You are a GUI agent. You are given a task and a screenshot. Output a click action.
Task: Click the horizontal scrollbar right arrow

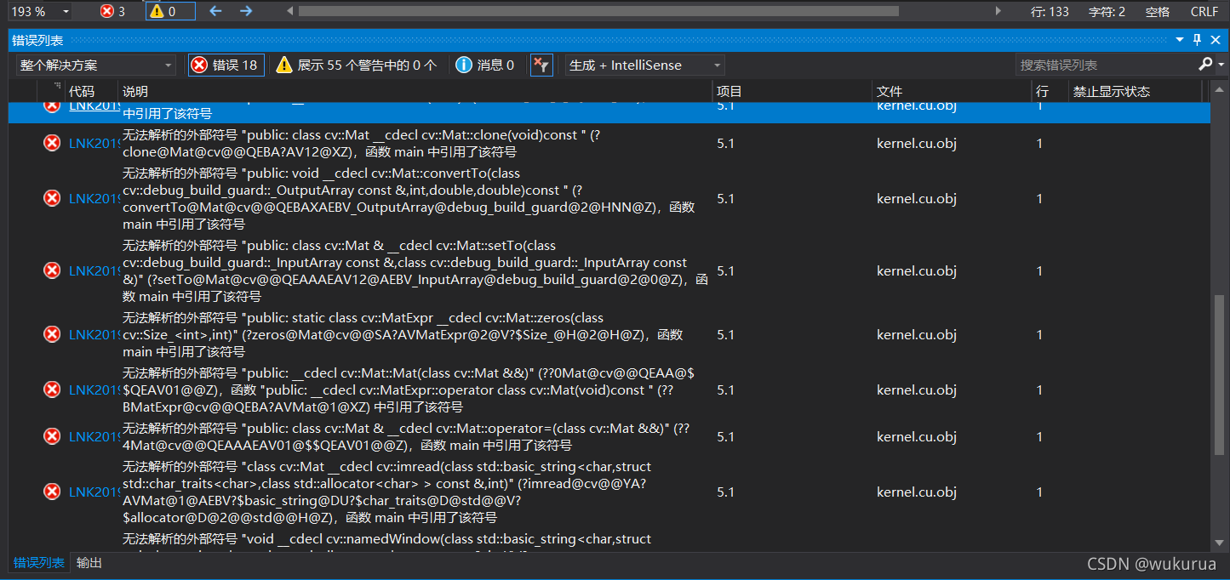(998, 11)
